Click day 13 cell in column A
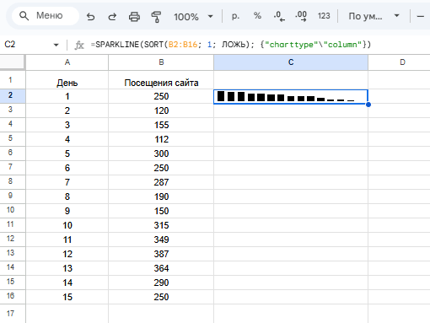The width and height of the screenshot is (430, 323). 67,268
